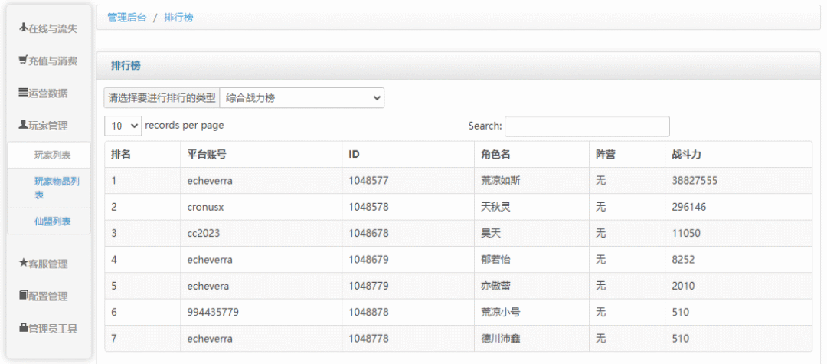Click the plane icon beside 在线与流失

click(23, 28)
